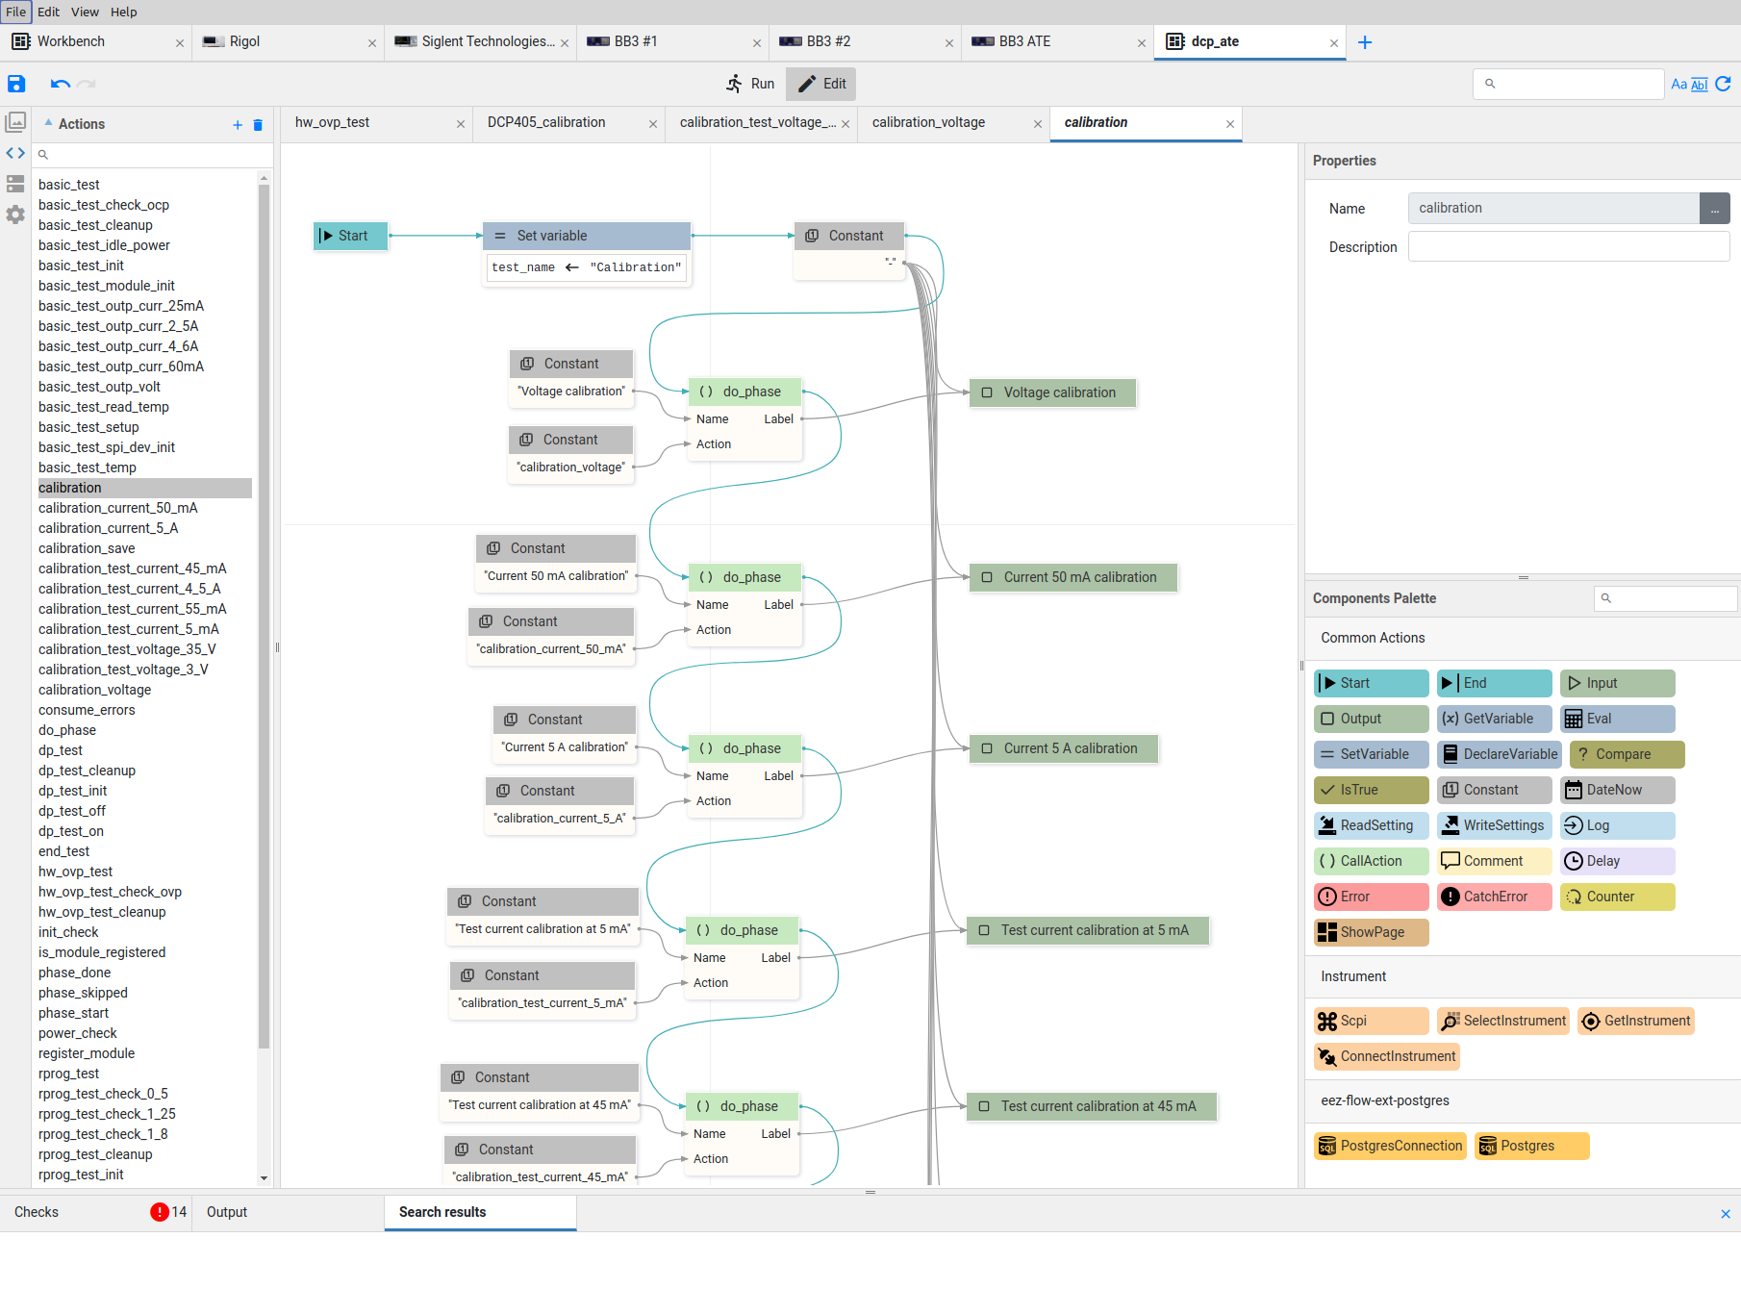Toggle match case (Aa) search option
Image resolution: width=1741 pixels, height=1289 pixels.
tap(1678, 85)
